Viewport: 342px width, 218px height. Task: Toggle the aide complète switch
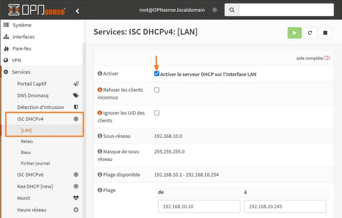click(327, 58)
